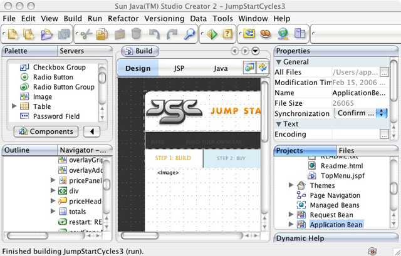Click the Paste clipboard icon

tap(120, 34)
